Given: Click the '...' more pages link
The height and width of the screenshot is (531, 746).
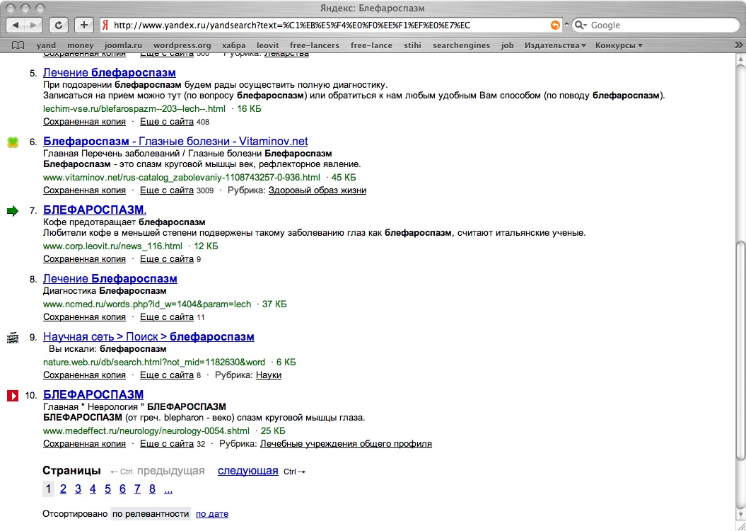Looking at the screenshot, I should [x=168, y=489].
